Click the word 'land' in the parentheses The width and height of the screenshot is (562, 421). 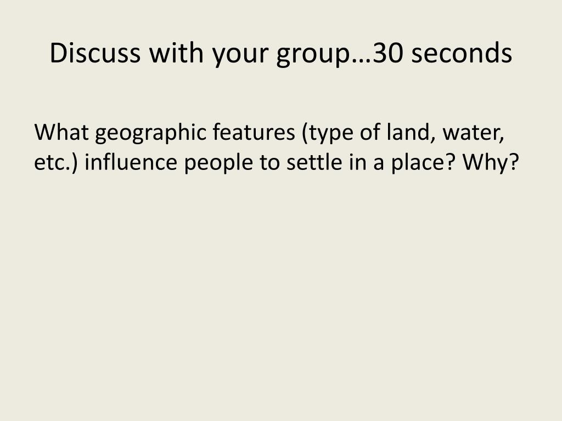point(408,132)
